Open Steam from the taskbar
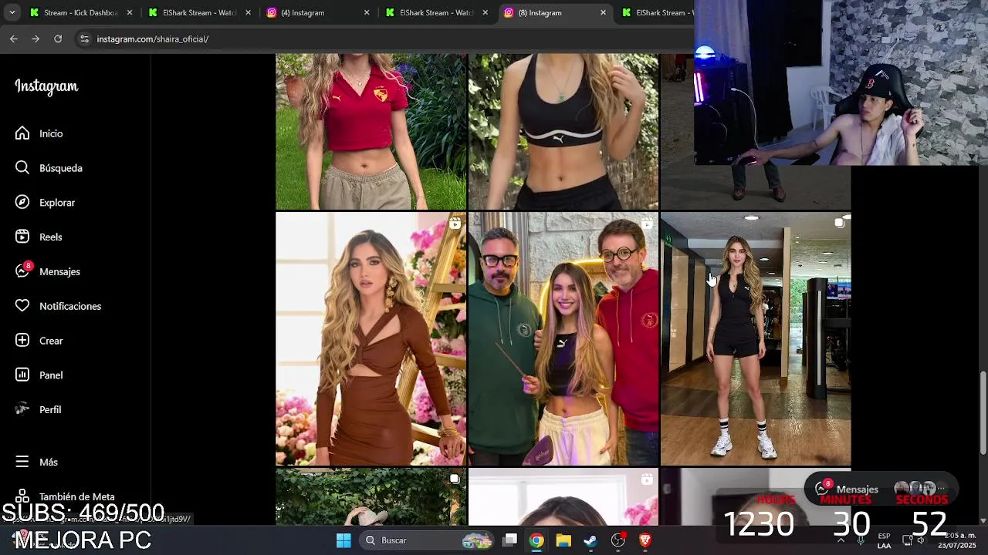 [590, 540]
